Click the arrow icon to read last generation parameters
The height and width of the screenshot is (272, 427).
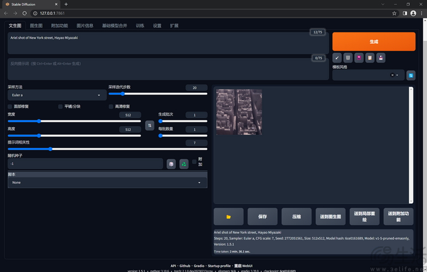pos(337,57)
